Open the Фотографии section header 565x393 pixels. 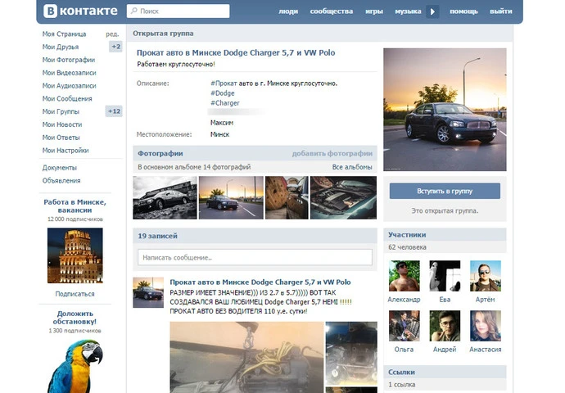click(160, 153)
